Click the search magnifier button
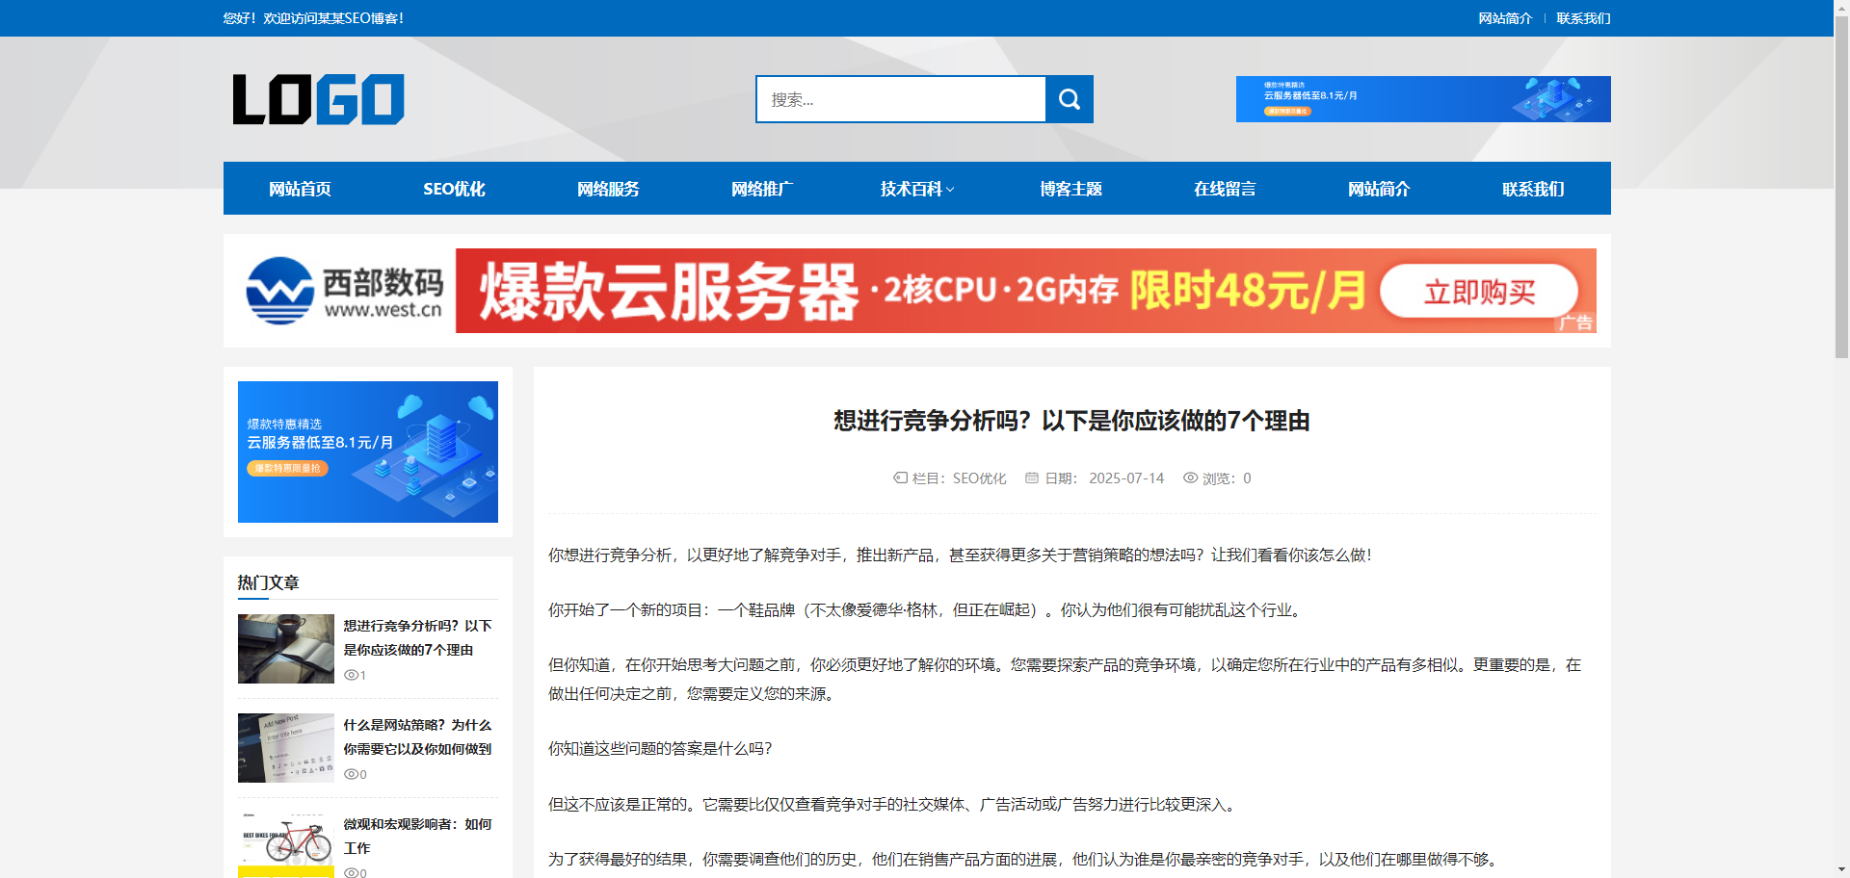Viewport: 1850px width, 878px height. tap(1070, 99)
